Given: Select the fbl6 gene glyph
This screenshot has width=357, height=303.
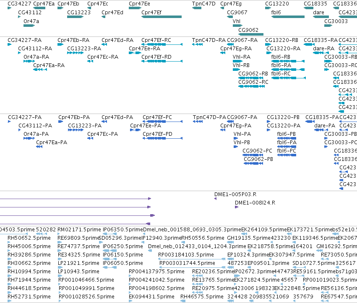Looking at the screenshot, I should [x=288, y=17].
